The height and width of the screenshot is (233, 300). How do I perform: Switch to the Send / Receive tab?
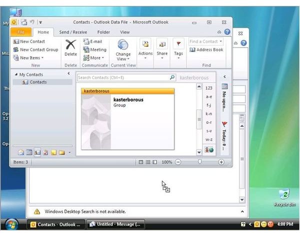tap(73, 32)
